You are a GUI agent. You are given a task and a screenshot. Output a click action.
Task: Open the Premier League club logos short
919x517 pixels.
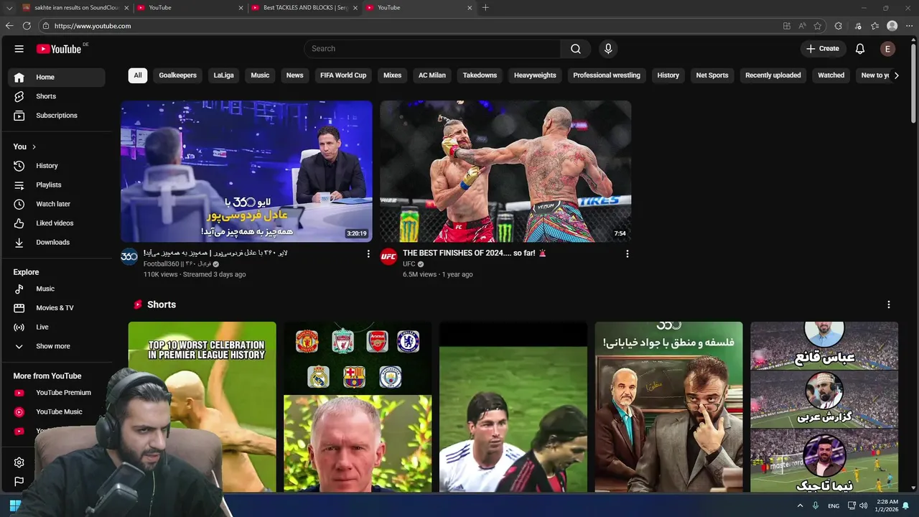tap(358, 406)
